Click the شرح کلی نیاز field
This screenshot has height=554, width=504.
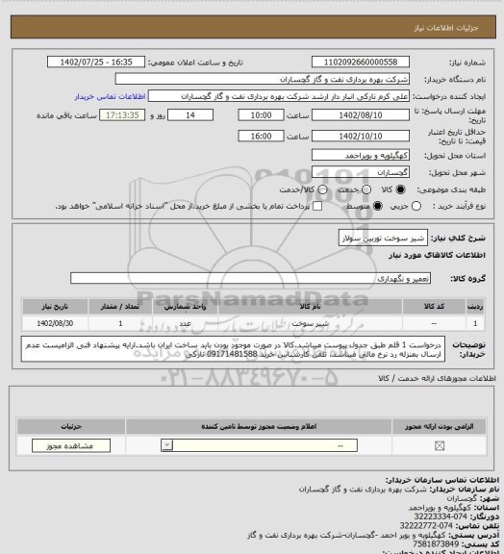point(383,239)
